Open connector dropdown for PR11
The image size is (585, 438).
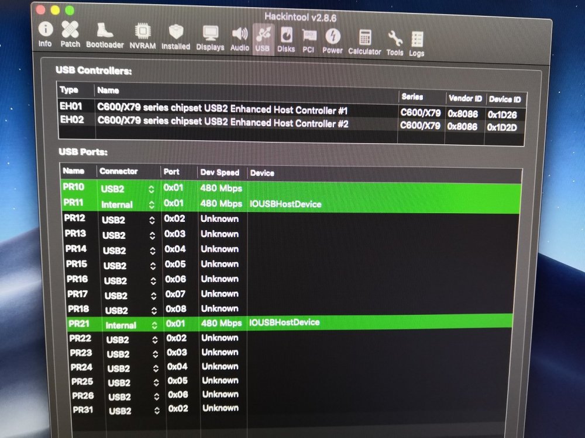pyautogui.click(x=152, y=205)
